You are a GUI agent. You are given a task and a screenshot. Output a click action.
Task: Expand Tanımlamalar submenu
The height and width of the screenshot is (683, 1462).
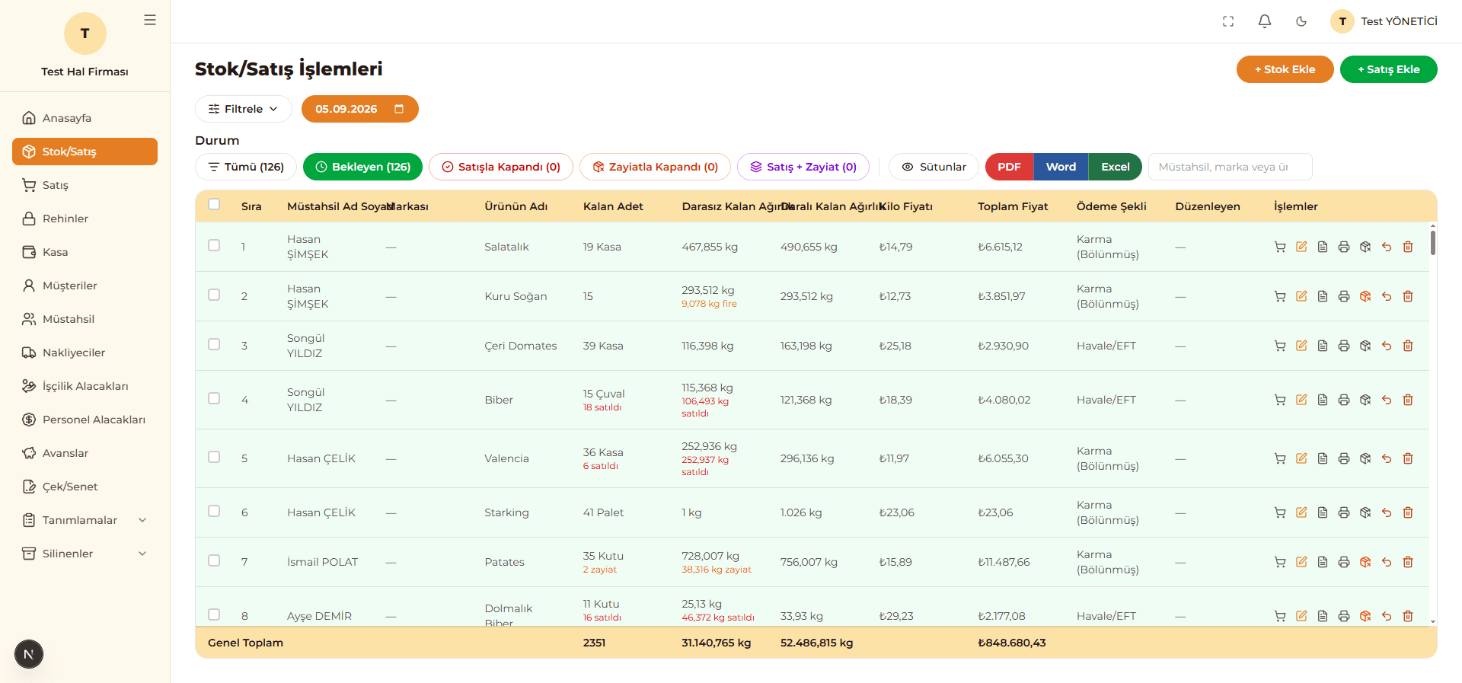tap(85, 520)
